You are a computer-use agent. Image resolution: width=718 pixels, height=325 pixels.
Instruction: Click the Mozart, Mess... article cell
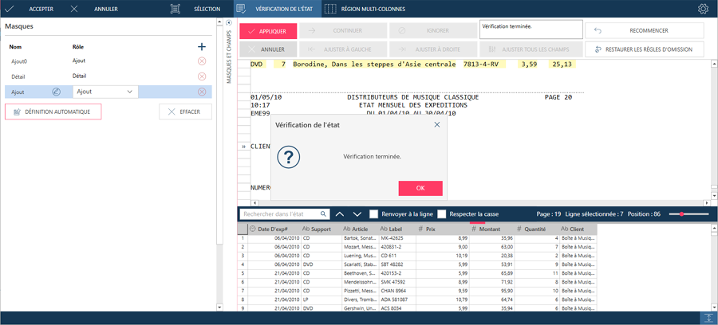360,246
